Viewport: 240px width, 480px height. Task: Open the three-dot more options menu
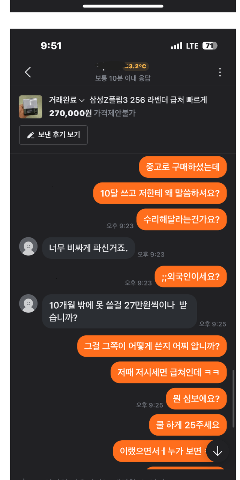tap(220, 72)
